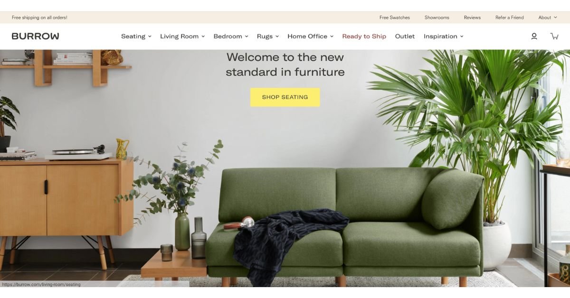
Task: Expand the Living Room dropdown menu
Action: click(182, 36)
